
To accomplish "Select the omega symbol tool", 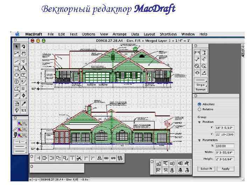I will click(x=23, y=89).
